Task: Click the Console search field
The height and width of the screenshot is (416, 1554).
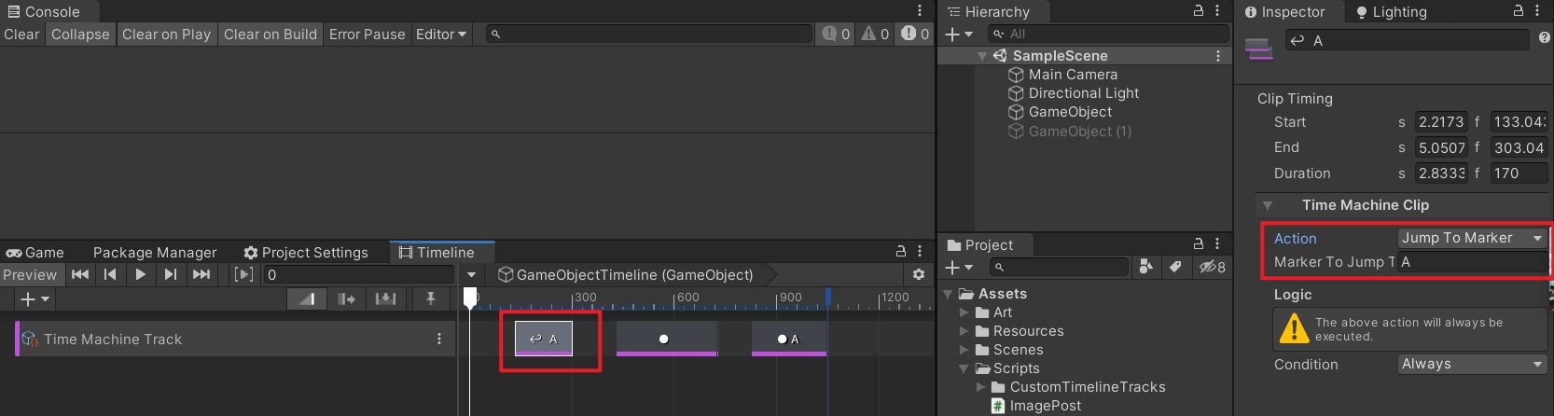Action: point(649,34)
